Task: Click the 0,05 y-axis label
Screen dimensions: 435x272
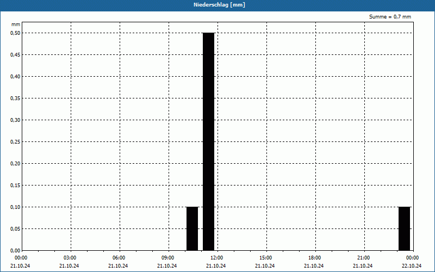Action: pyautogui.click(x=15, y=228)
